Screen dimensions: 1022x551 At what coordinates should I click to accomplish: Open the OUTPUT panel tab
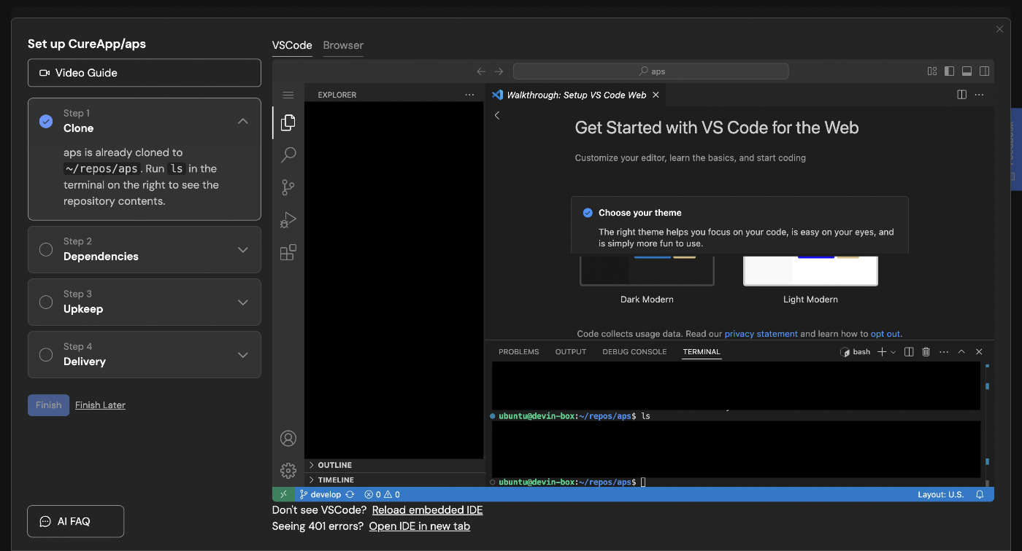(571, 351)
